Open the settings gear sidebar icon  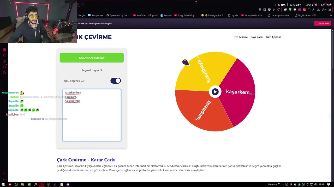(x=4, y=73)
